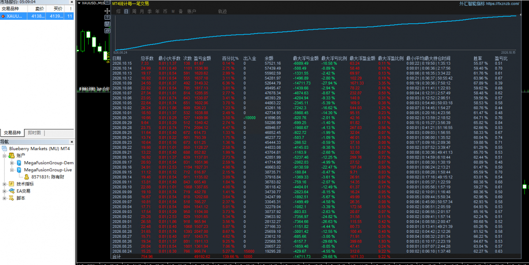Close the 市场报价 Market Watch panel

(x=72, y=2)
